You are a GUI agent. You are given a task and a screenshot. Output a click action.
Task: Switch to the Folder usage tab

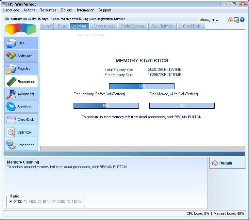click(104, 26)
